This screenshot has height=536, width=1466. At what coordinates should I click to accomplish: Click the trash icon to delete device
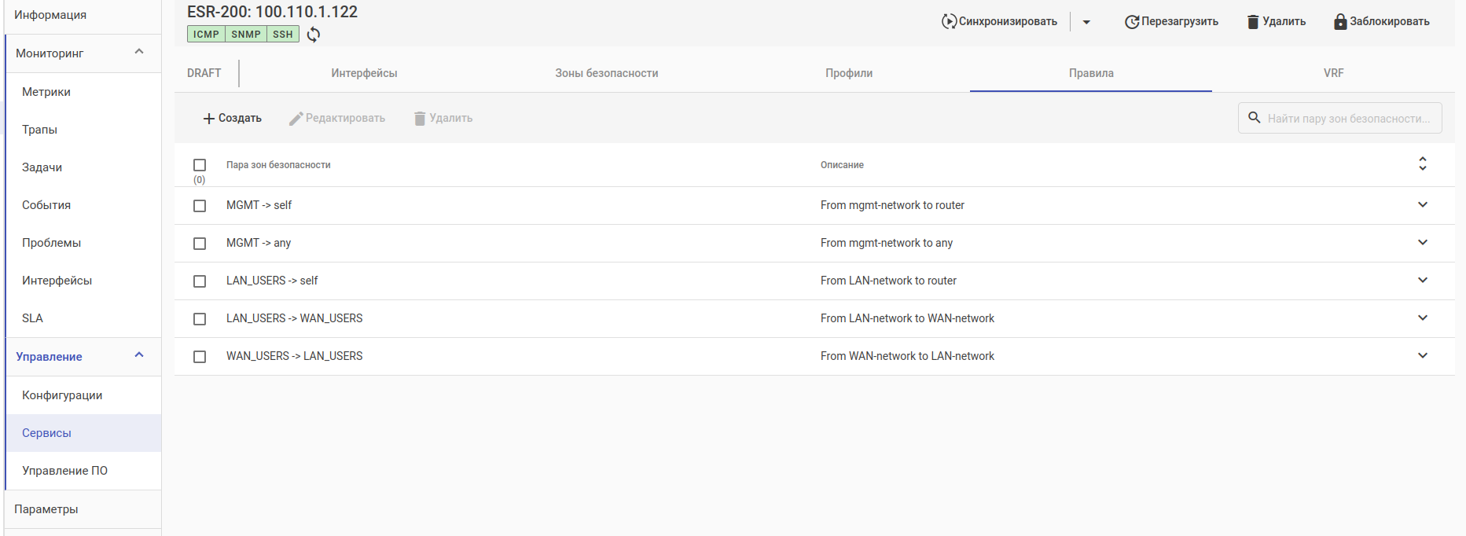pos(1253,22)
